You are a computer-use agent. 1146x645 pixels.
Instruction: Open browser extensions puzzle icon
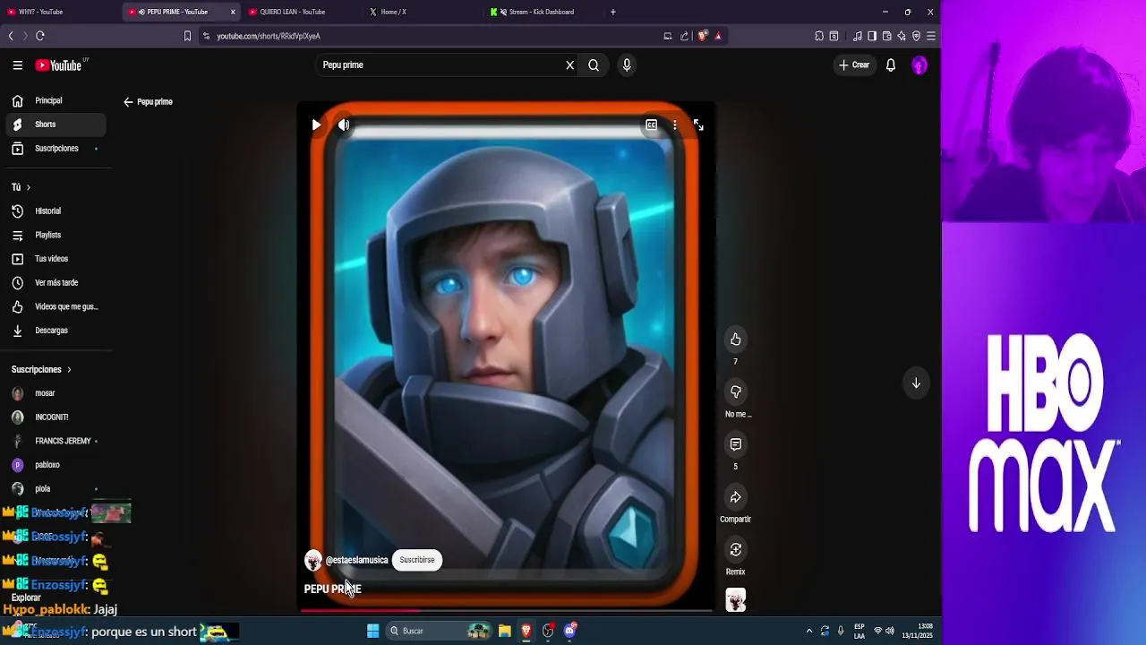click(x=819, y=36)
